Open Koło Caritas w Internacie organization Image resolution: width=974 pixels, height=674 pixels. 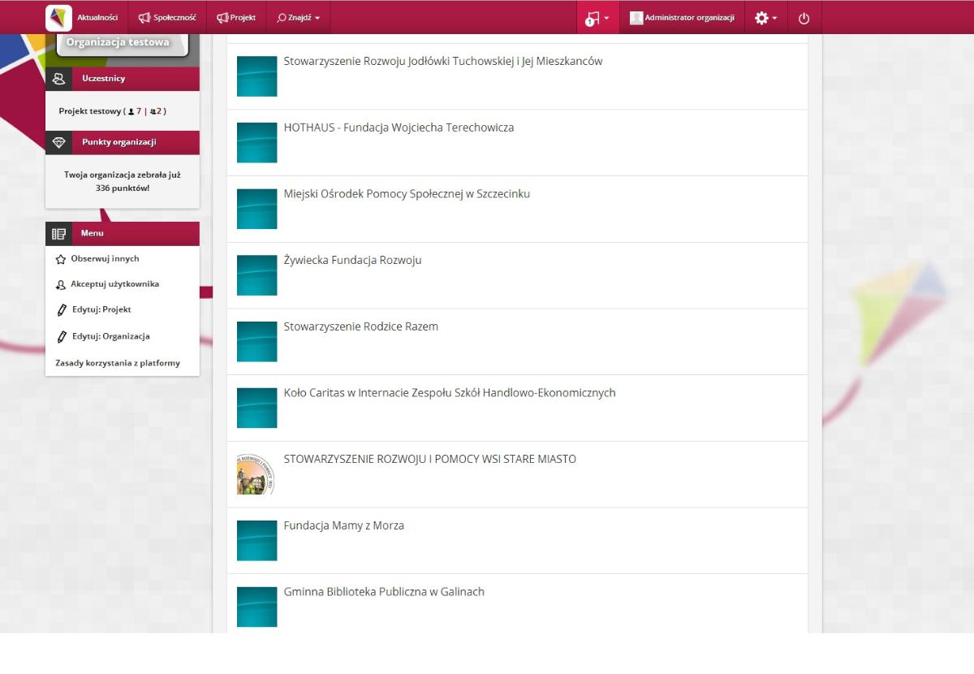click(450, 393)
